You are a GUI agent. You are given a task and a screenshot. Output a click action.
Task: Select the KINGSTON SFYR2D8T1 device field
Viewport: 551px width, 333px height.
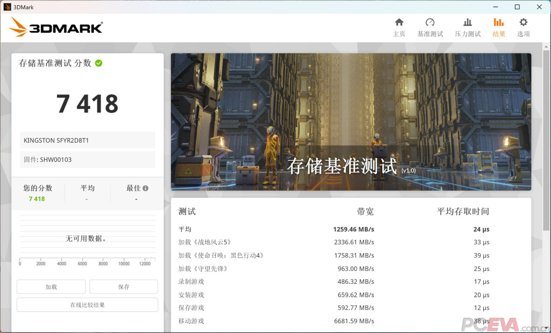point(87,140)
